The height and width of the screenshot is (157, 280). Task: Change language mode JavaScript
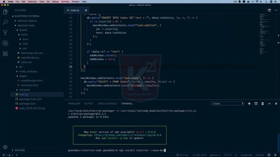(x=246, y=155)
